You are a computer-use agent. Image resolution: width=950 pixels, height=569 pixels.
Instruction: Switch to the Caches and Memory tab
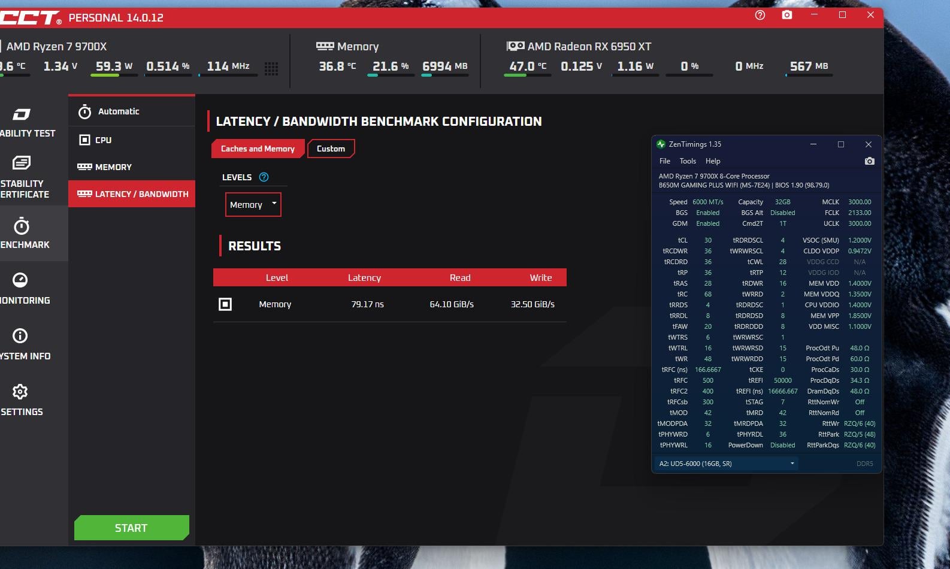pyautogui.click(x=258, y=149)
